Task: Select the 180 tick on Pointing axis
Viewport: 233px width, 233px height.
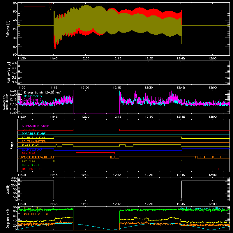Action: pyautogui.click(x=14, y=3)
